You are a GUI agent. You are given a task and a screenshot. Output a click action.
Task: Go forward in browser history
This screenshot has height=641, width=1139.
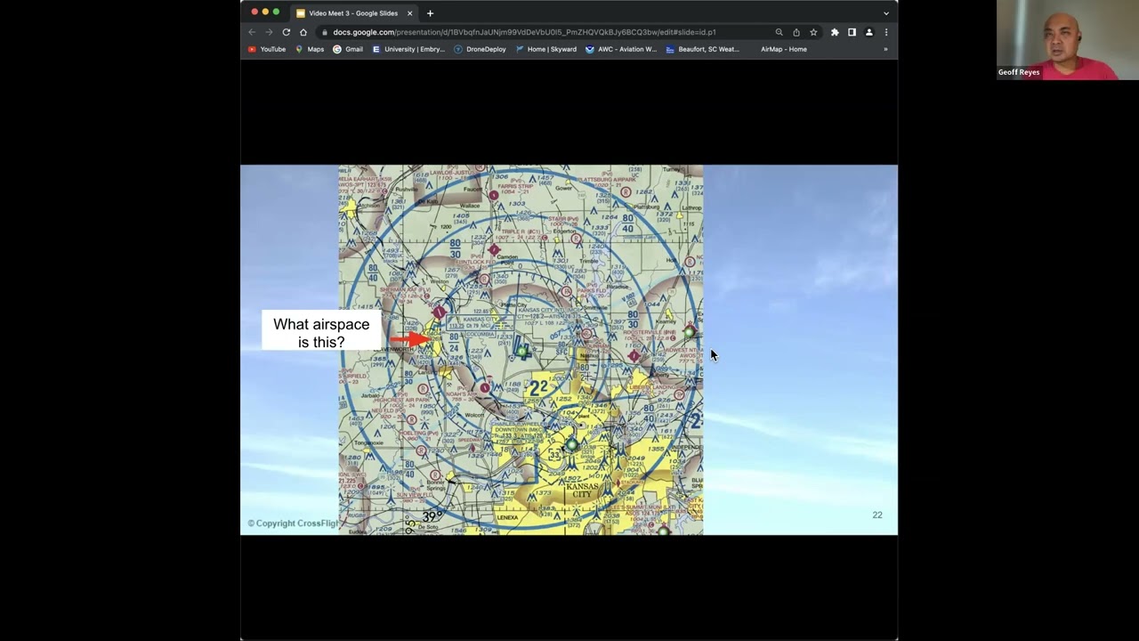click(x=269, y=32)
